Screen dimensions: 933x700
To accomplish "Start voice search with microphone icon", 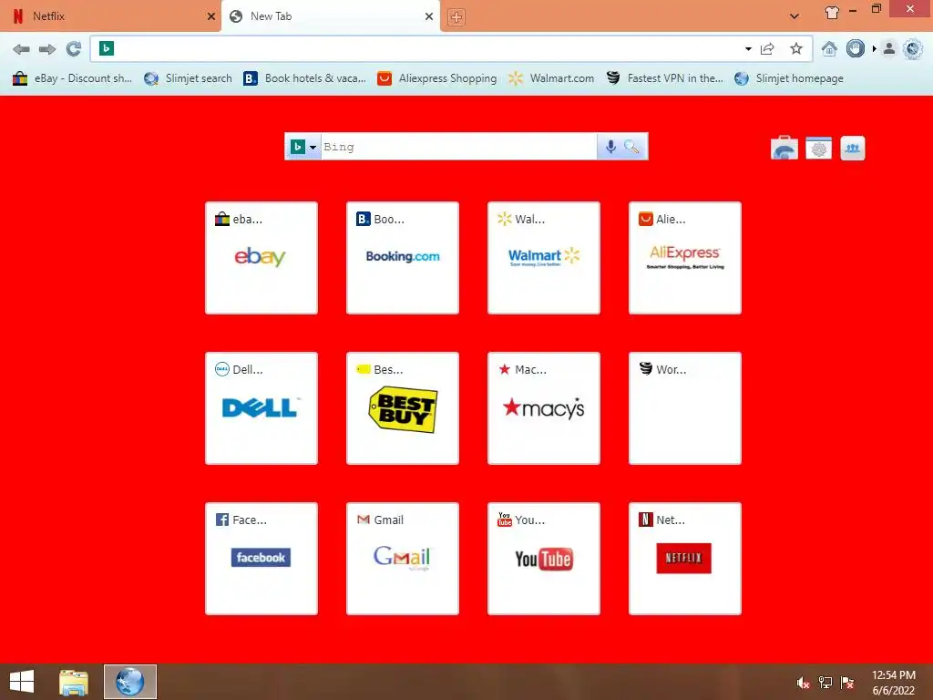I will pos(610,147).
